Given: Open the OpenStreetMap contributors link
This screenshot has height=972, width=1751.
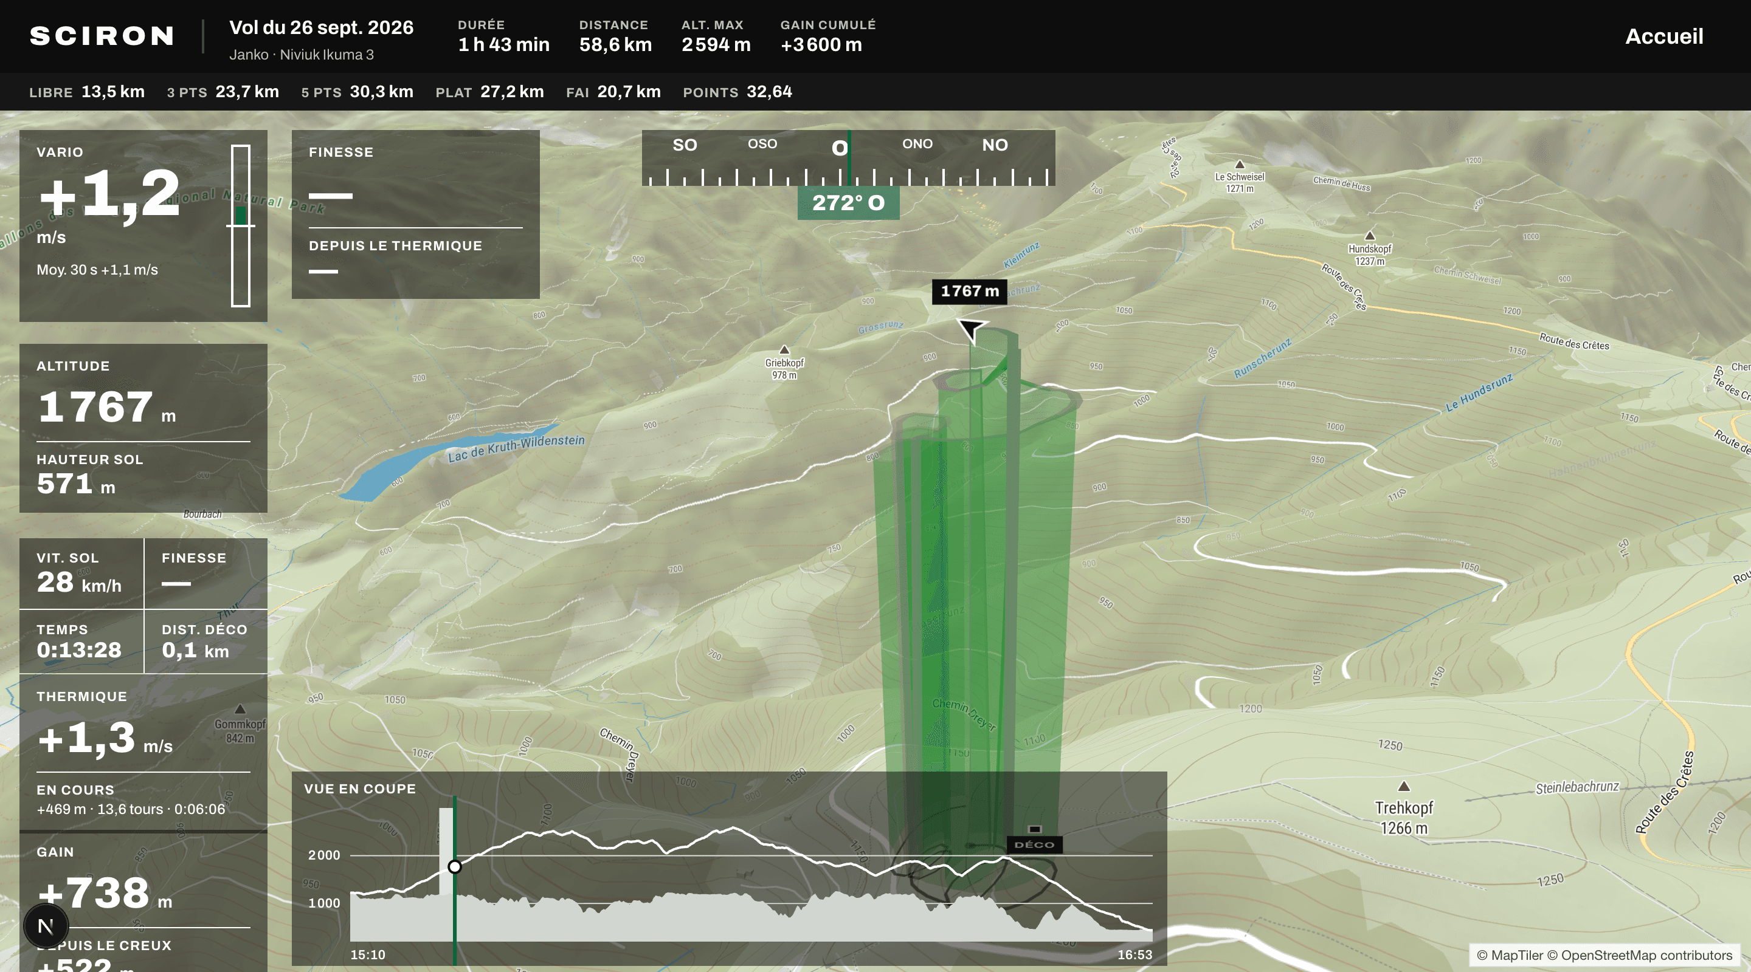Looking at the screenshot, I should tap(1639, 955).
